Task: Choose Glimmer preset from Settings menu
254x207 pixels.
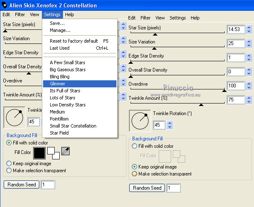Action: [x=57, y=84]
